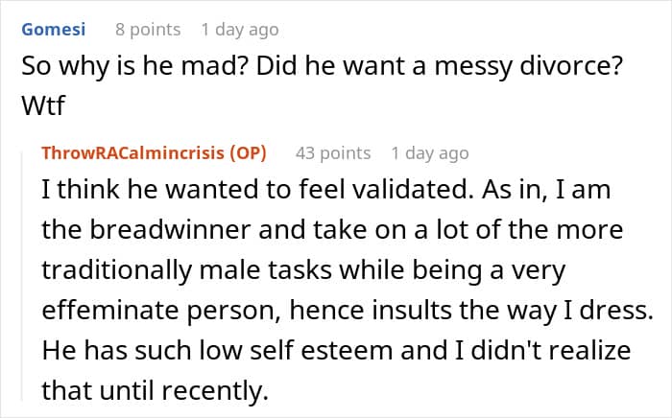Click the 43 points score

point(332,153)
